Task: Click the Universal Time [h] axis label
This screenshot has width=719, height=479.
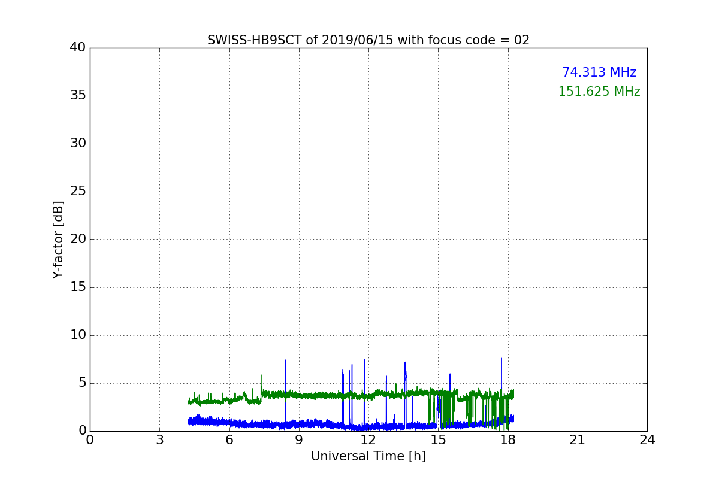Action: click(368, 456)
